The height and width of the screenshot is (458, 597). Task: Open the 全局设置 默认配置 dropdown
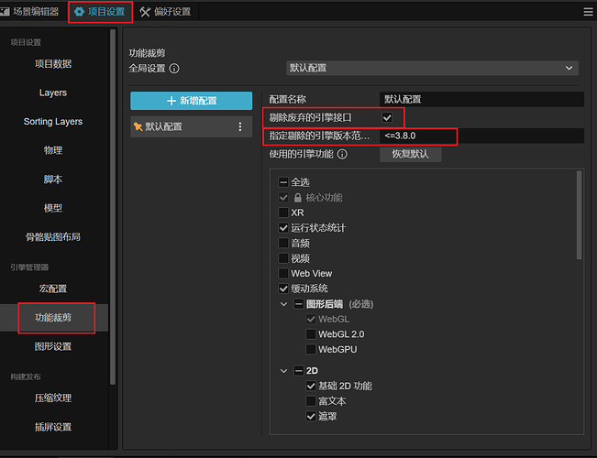coord(432,68)
